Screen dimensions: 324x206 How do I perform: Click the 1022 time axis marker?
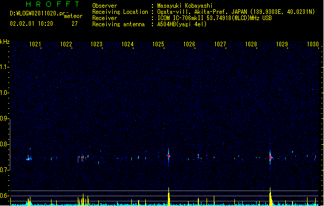point(66,44)
